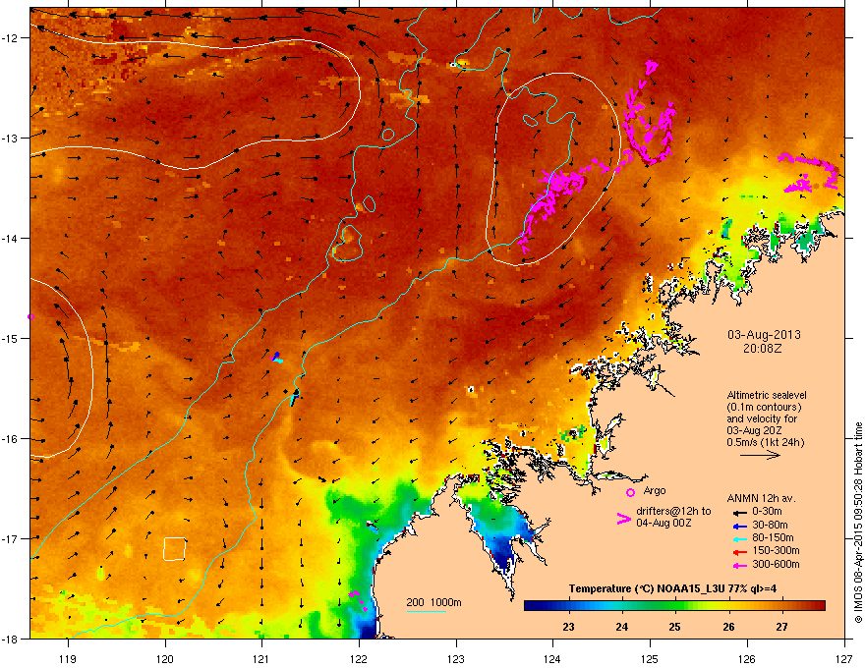Click the small white square contour near 120E
Screen dimensions: 865x668
click(x=175, y=549)
